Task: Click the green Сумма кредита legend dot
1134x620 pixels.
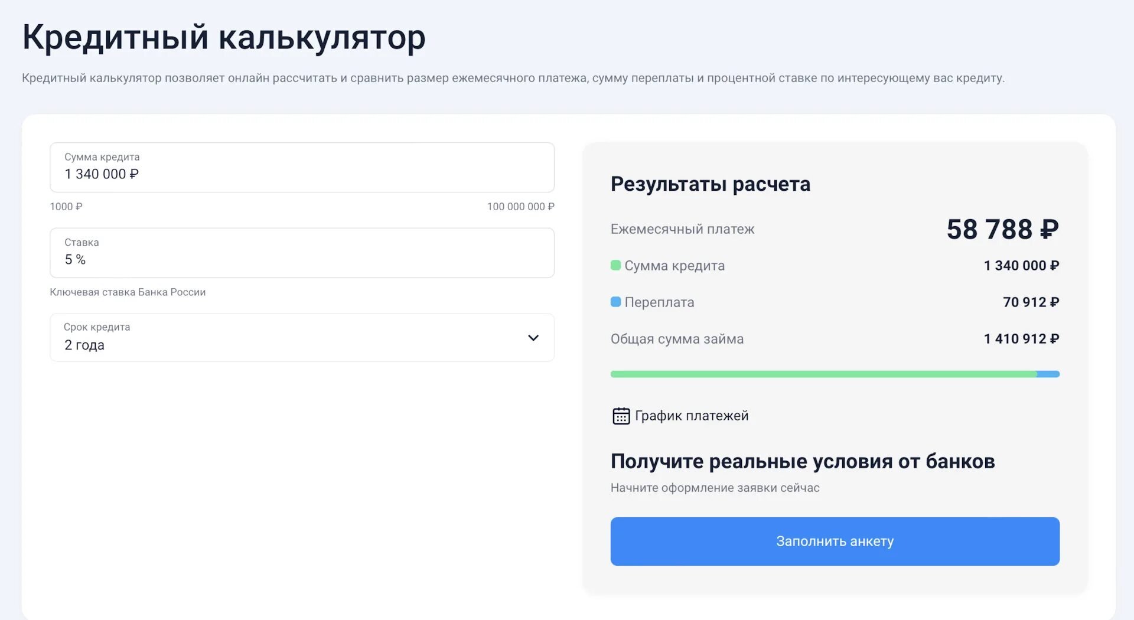Action: coord(615,265)
